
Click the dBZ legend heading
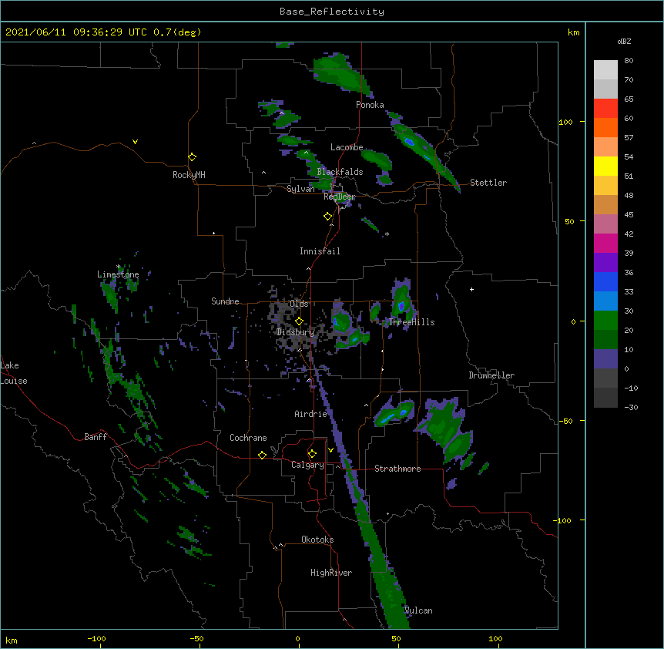tap(624, 42)
